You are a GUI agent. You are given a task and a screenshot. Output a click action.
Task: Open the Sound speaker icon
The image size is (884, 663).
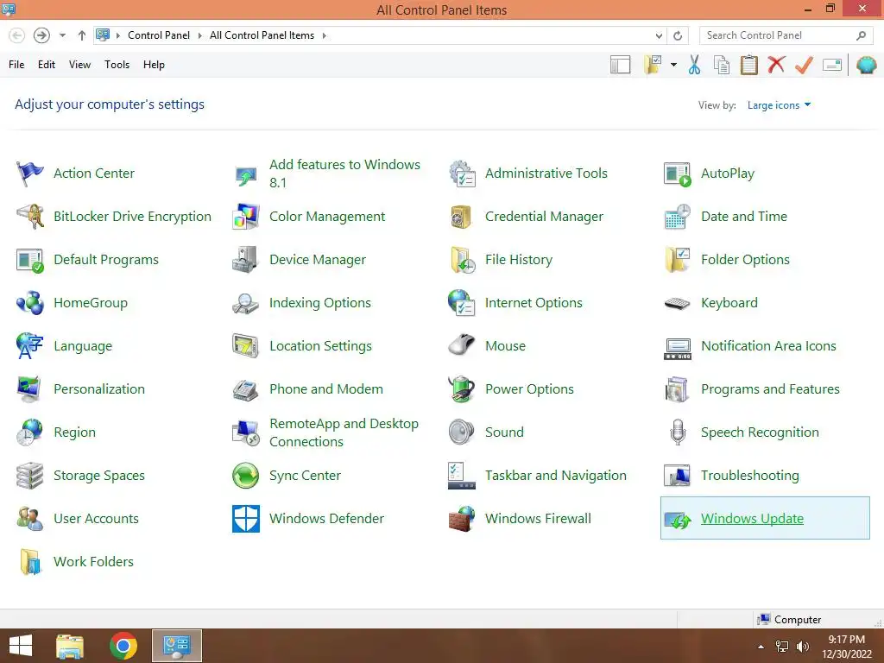coord(462,433)
